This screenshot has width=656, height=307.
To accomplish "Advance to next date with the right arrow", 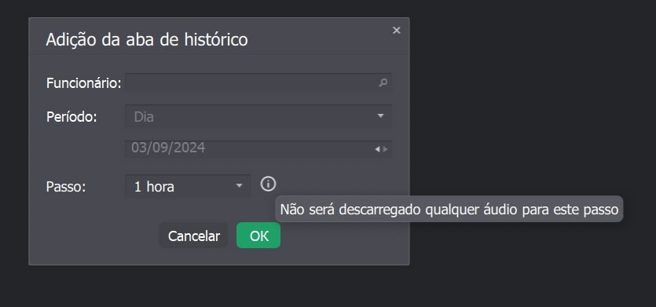I will point(385,149).
